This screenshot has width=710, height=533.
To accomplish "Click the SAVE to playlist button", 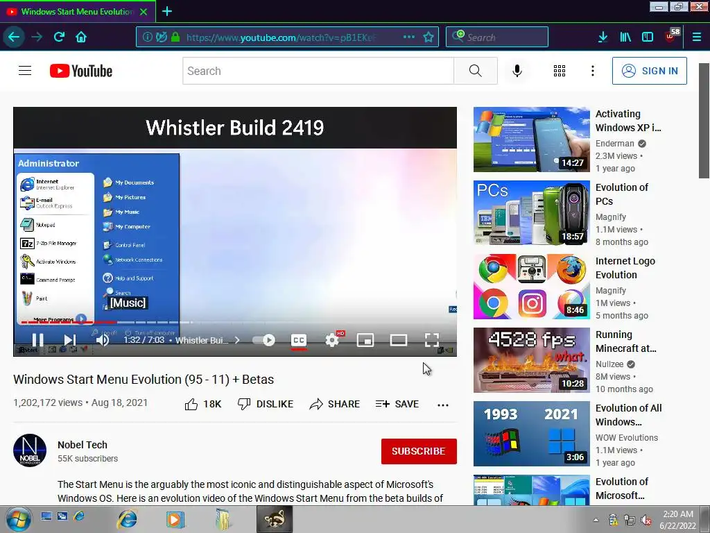I will [397, 404].
